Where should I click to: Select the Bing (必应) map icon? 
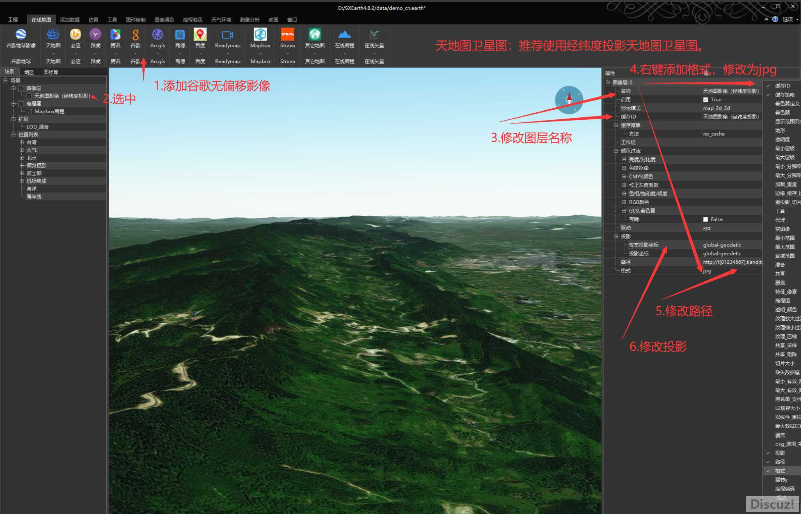click(x=75, y=34)
